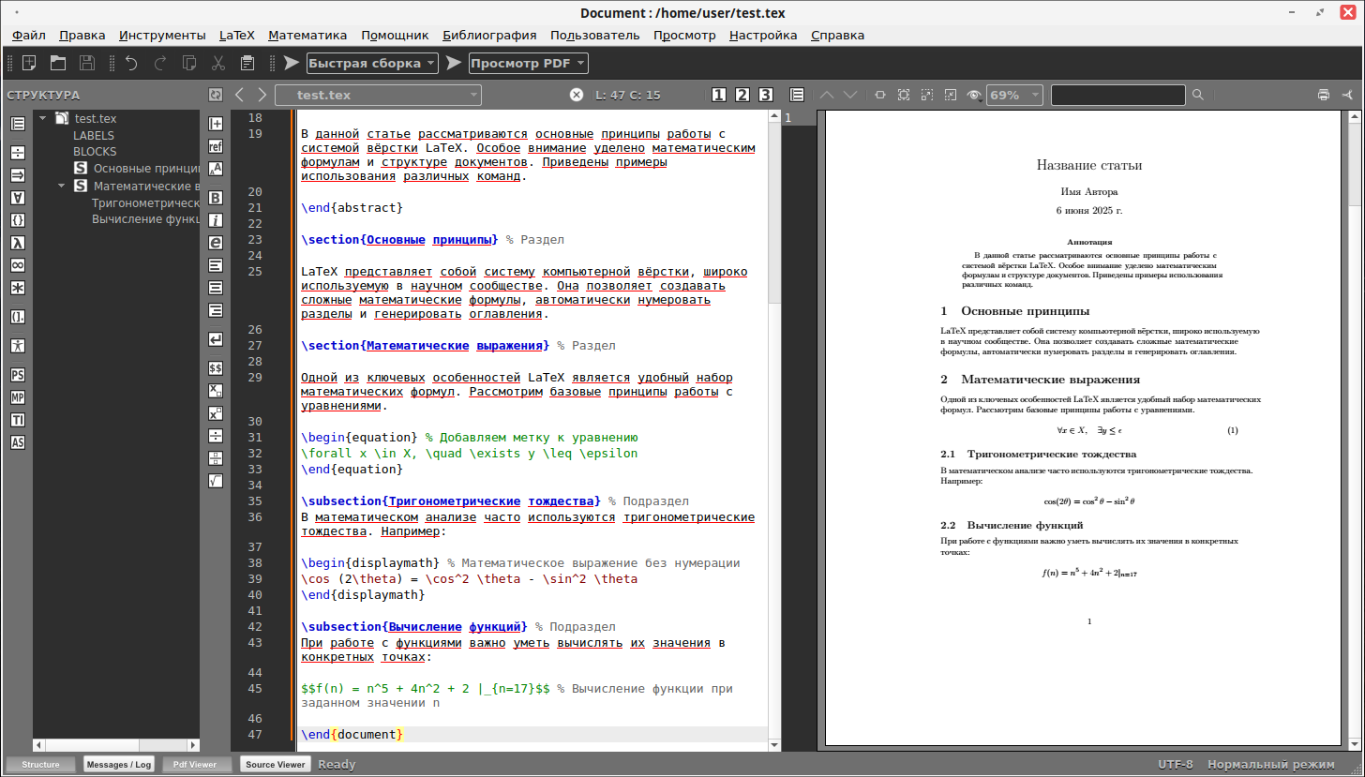
Task: Close test.tex with the X circle
Action: point(576,95)
